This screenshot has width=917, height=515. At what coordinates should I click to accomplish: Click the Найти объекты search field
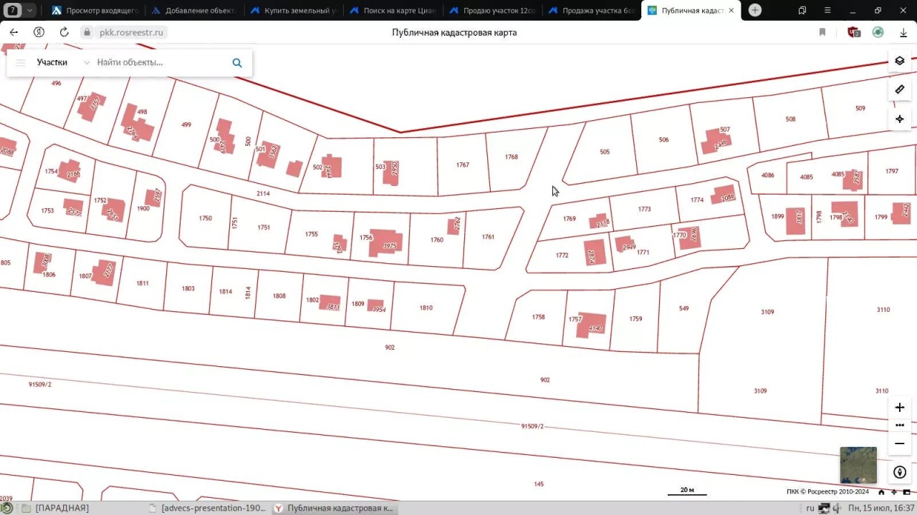pyautogui.click(x=161, y=63)
